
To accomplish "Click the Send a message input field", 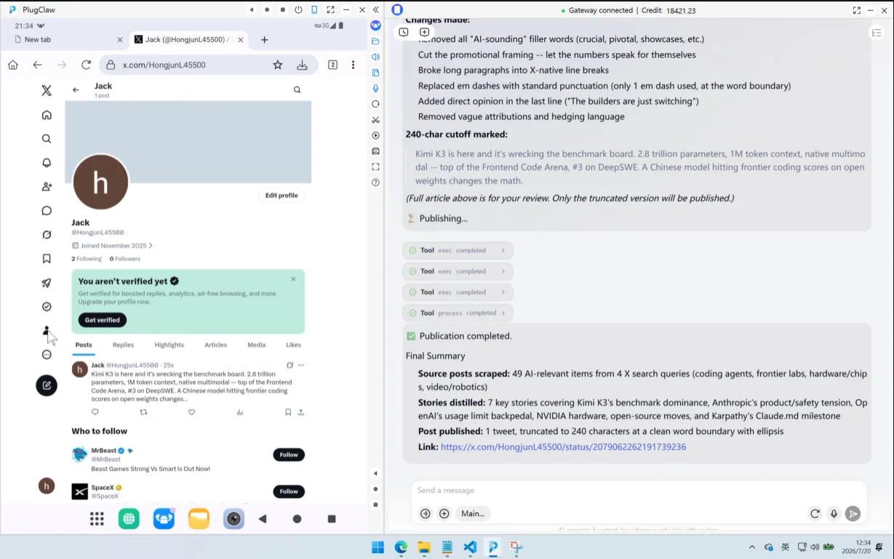I will (639, 491).
